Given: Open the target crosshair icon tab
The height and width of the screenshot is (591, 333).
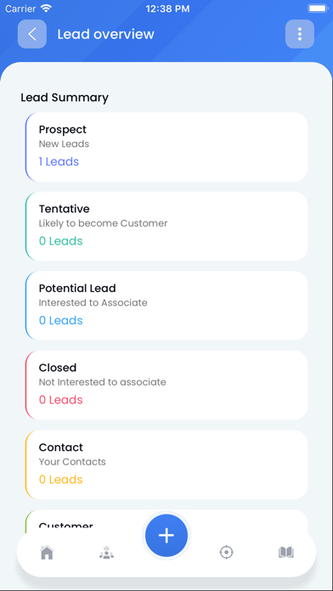Looking at the screenshot, I should coord(226,553).
